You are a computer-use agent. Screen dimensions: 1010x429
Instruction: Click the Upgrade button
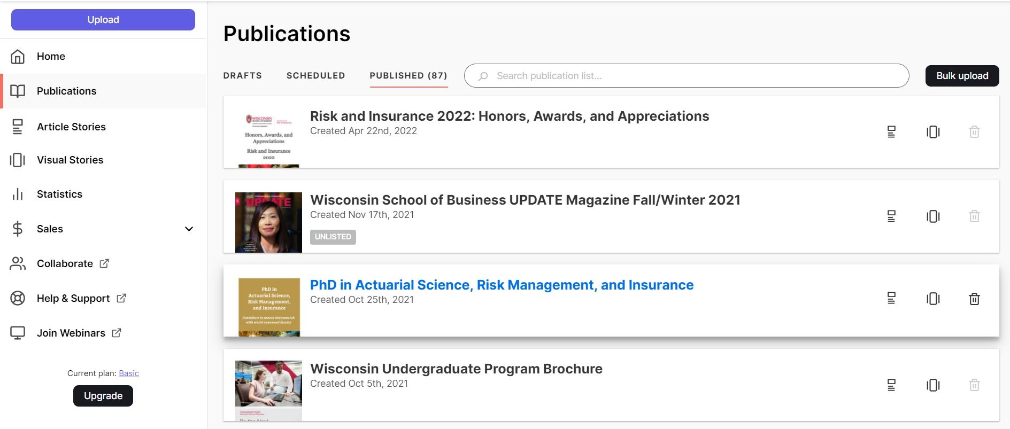pyautogui.click(x=103, y=396)
